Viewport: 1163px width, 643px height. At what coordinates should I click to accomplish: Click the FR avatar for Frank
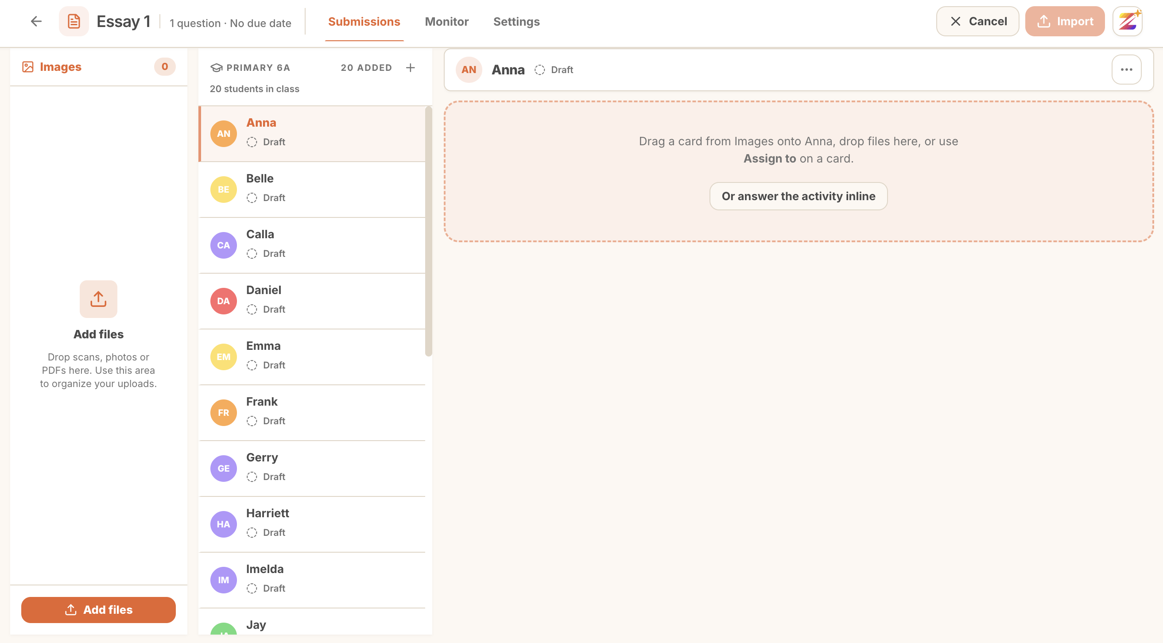pos(224,413)
